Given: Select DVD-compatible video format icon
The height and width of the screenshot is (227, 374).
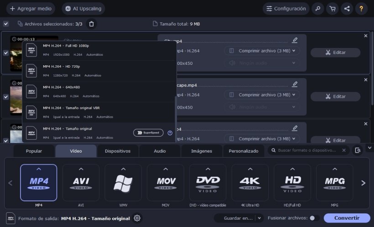Looking at the screenshot, I should click(x=208, y=183).
